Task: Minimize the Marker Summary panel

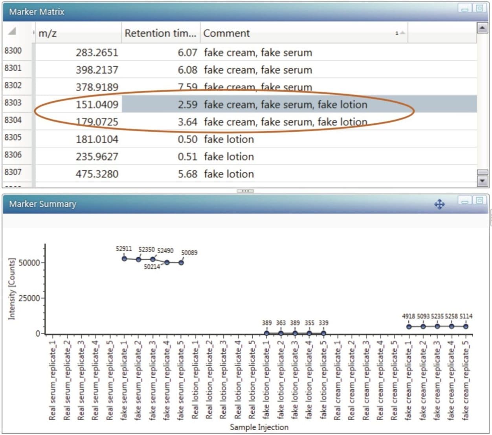Action: (x=464, y=201)
